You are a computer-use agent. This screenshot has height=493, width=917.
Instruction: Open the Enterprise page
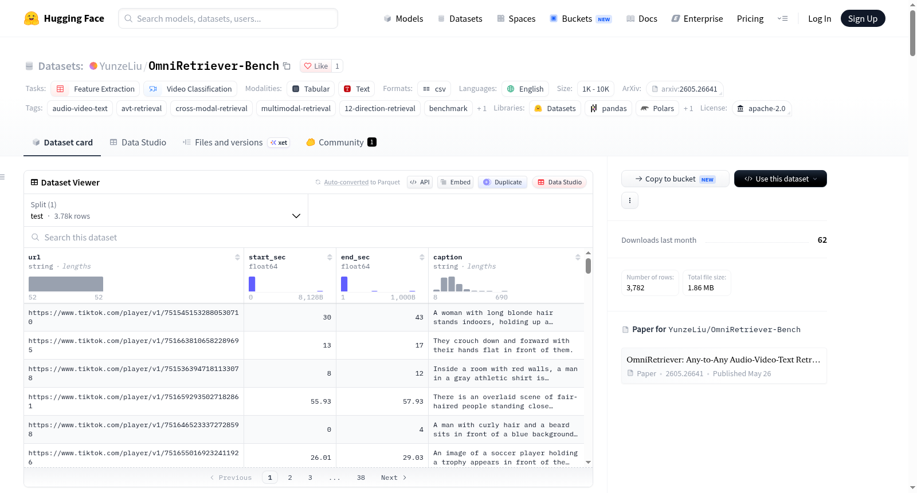tap(697, 18)
